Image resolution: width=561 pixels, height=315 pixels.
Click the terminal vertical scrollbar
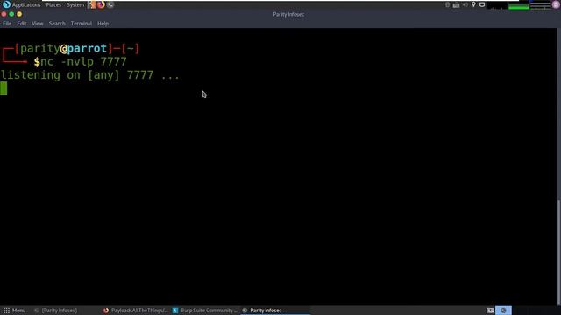coord(558,253)
